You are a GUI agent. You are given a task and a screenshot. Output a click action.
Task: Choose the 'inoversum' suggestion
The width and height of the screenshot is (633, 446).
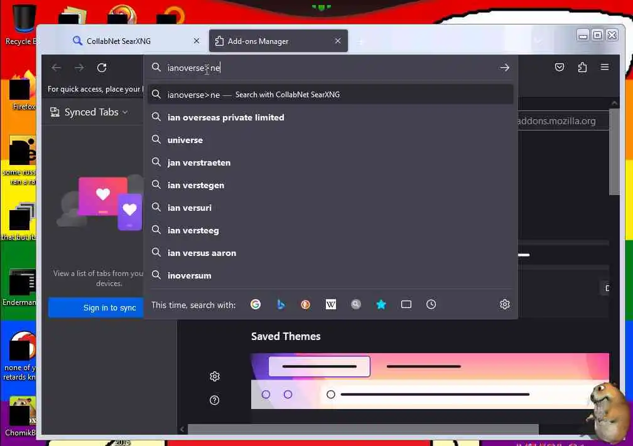click(330, 275)
